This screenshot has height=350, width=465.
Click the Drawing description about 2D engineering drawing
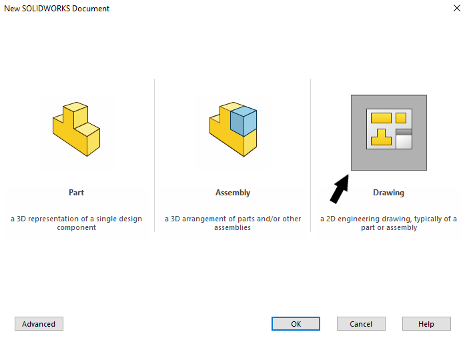388,223
